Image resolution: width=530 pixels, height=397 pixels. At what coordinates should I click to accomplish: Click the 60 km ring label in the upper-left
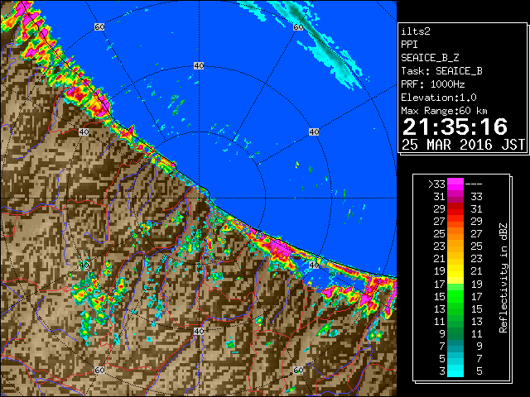(99, 26)
